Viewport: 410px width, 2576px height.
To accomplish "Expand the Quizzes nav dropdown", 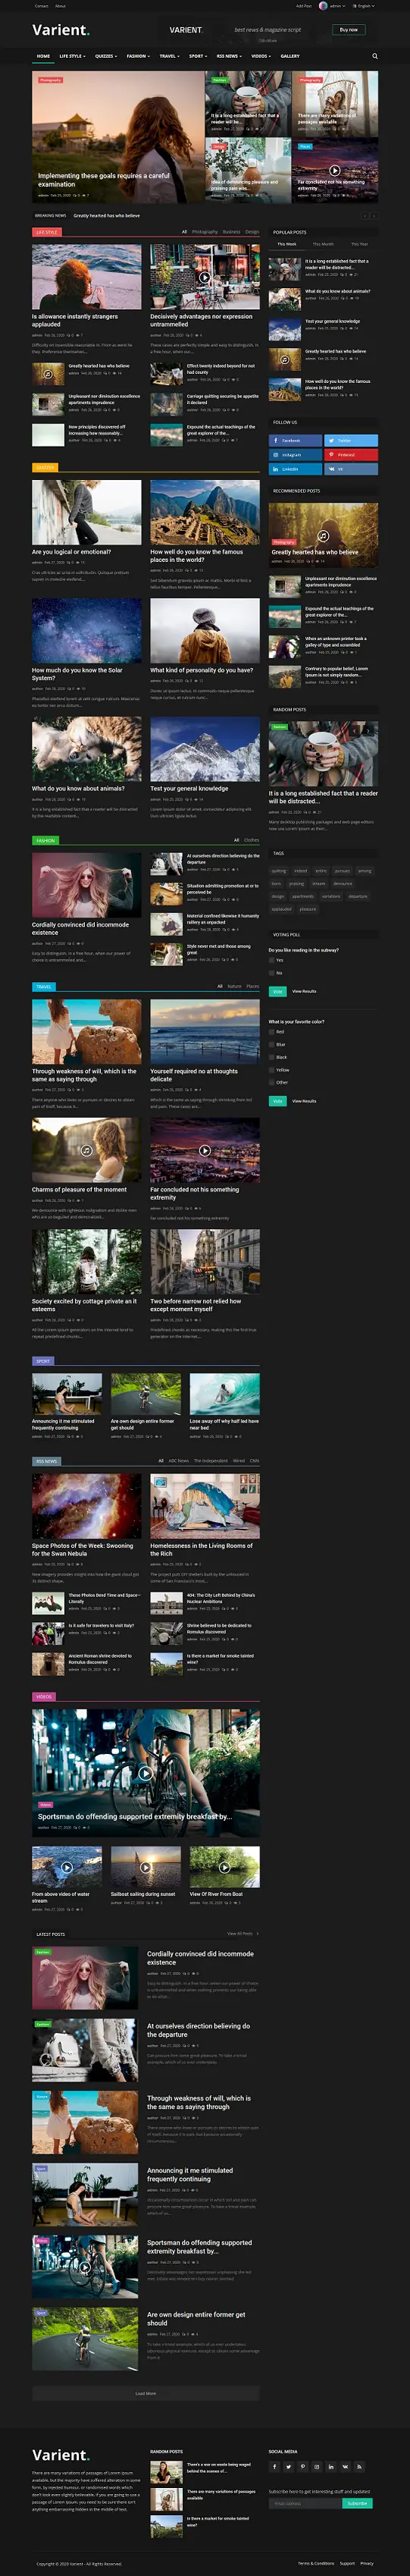I will click(105, 56).
